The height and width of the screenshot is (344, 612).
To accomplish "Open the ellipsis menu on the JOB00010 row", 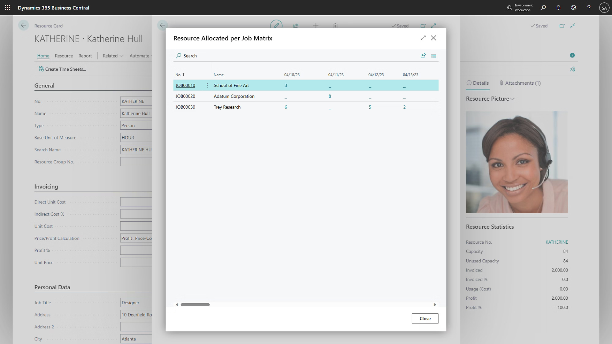I will [x=207, y=86].
